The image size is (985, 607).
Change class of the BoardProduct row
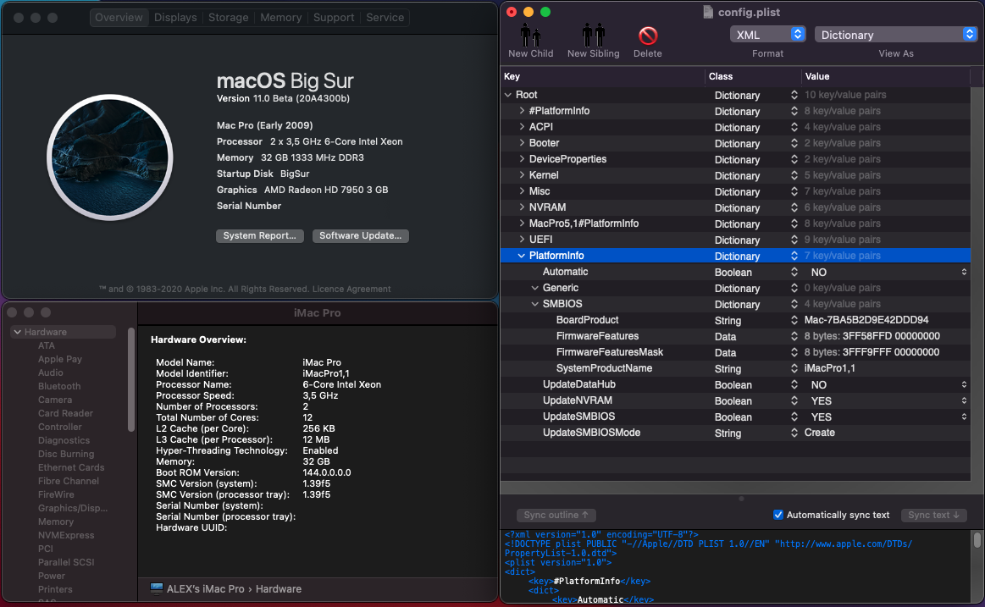(x=794, y=320)
